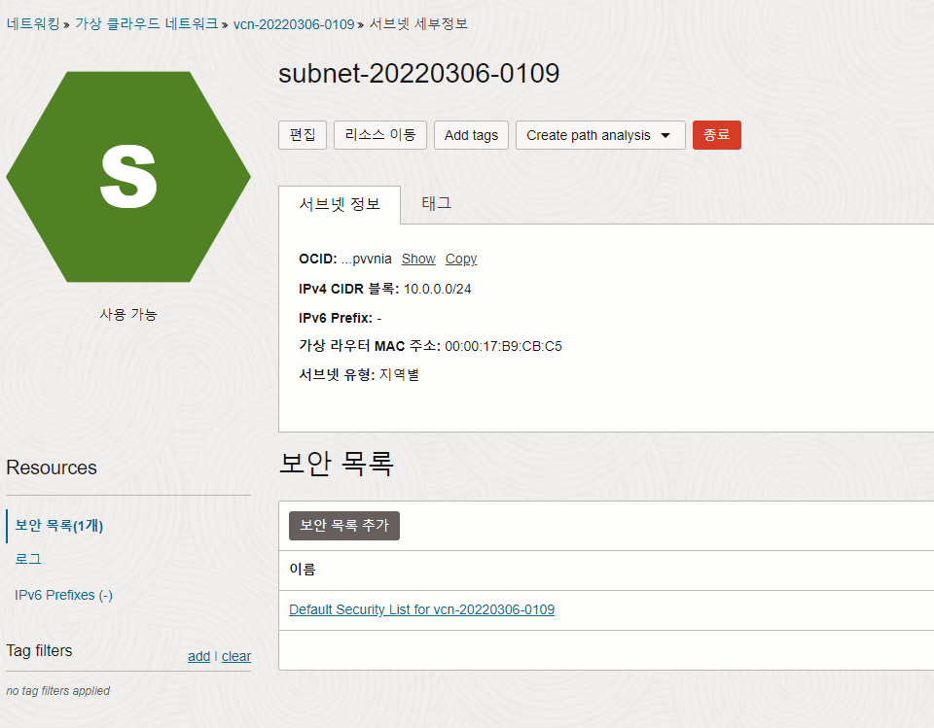Click the 리소스 이동 button
934x728 pixels.
coord(380,135)
